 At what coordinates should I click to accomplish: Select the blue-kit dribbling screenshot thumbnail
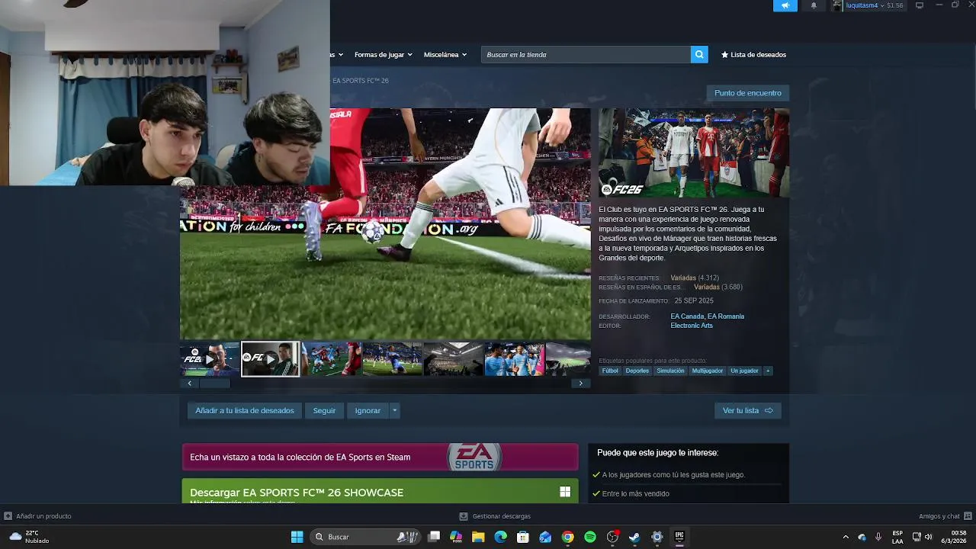pos(393,359)
